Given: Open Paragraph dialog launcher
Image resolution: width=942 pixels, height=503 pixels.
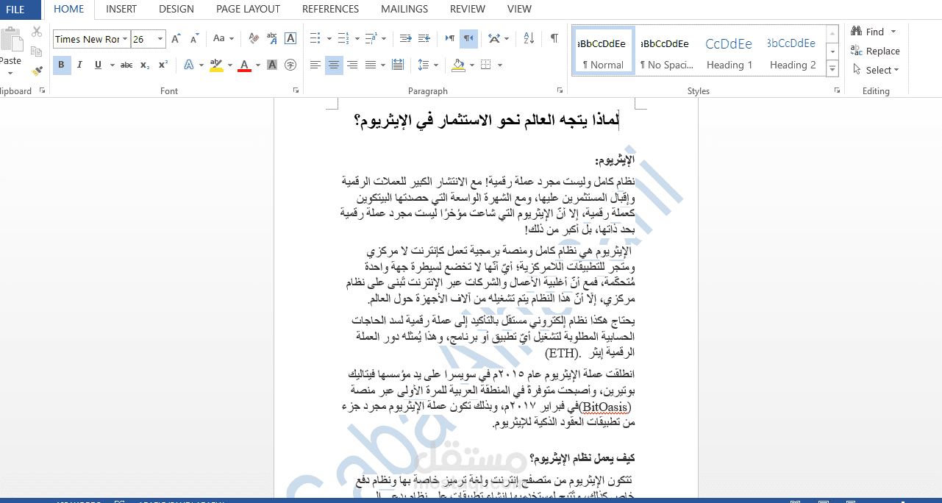Looking at the screenshot, I should pos(560,90).
